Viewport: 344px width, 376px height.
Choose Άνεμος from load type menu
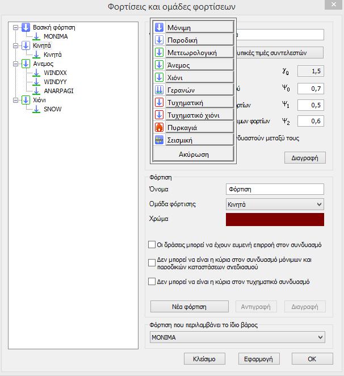point(200,65)
